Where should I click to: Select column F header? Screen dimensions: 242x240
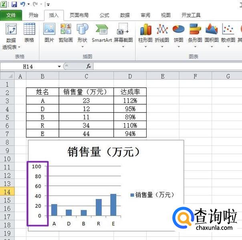(x=196, y=76)
